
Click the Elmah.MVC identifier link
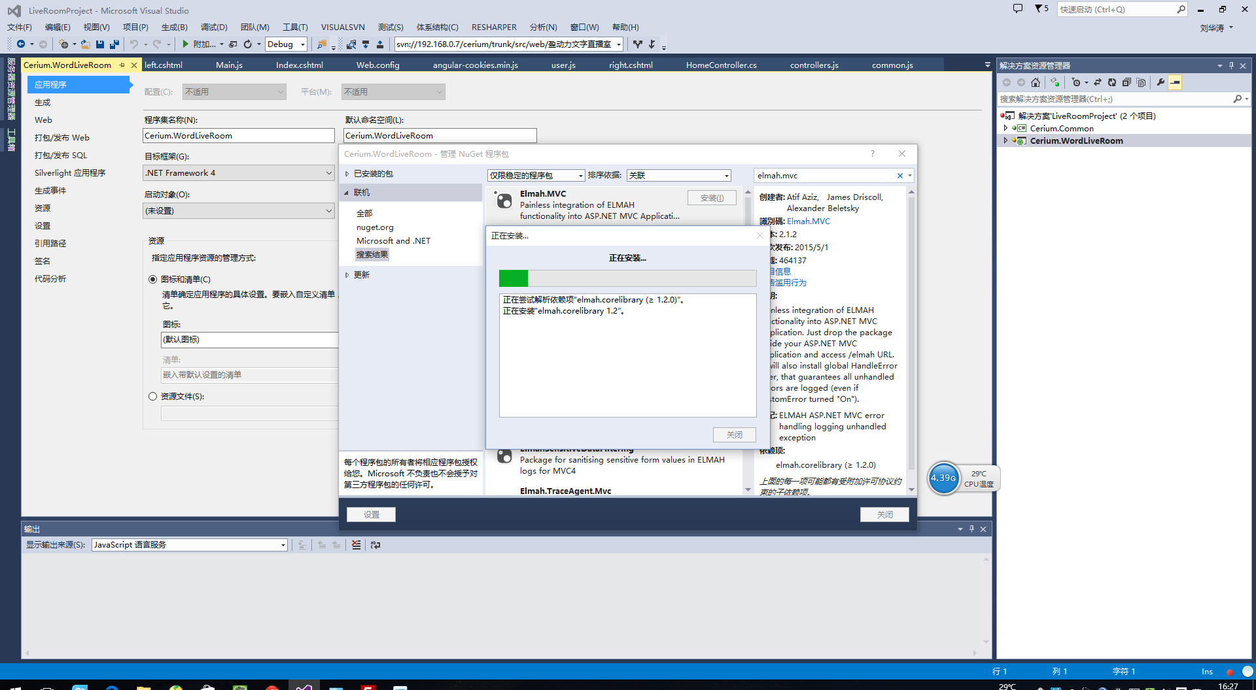point(809,221)
